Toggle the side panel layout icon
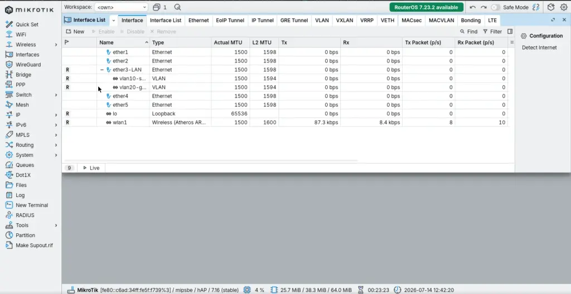 click(510, 32)
